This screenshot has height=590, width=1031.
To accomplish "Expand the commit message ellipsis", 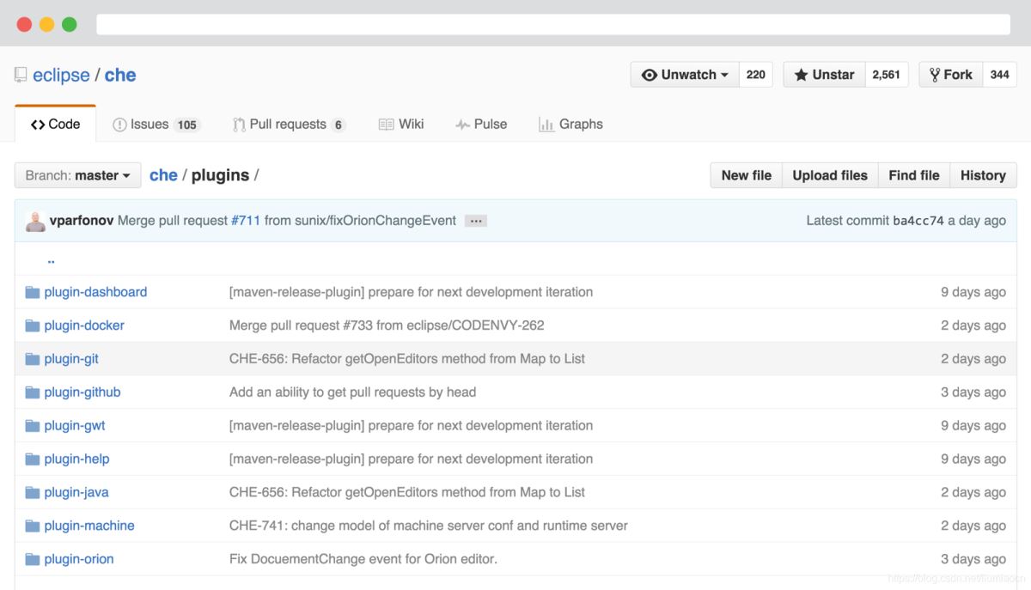I will click(x=476, y=221).
